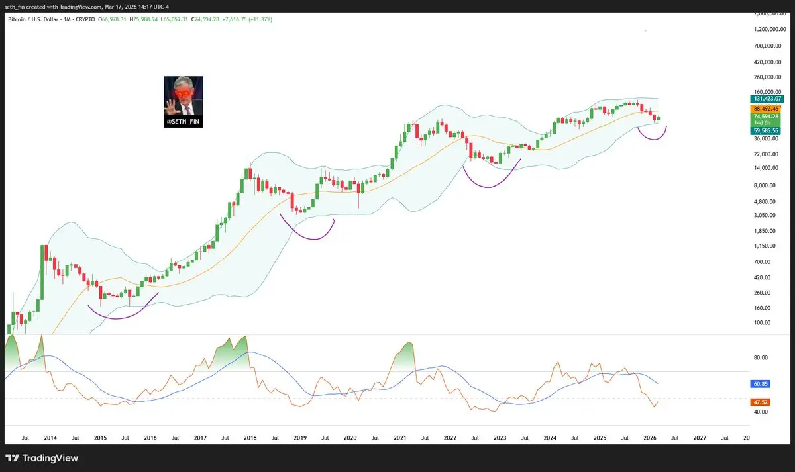
Task: Click the 2021 label on time axis
Action: [399, 438]
